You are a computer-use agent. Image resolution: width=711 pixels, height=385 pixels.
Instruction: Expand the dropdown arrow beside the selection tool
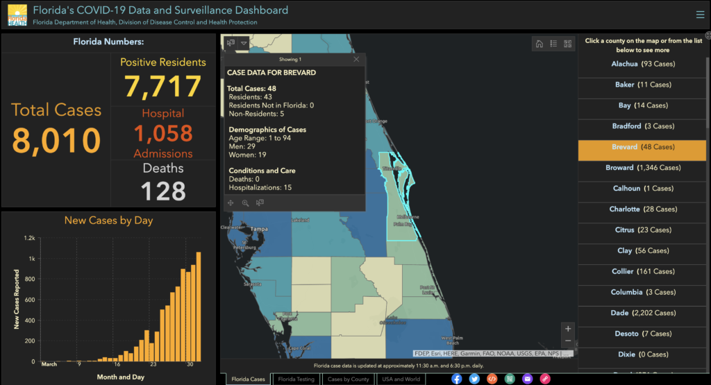coord(244,43)
